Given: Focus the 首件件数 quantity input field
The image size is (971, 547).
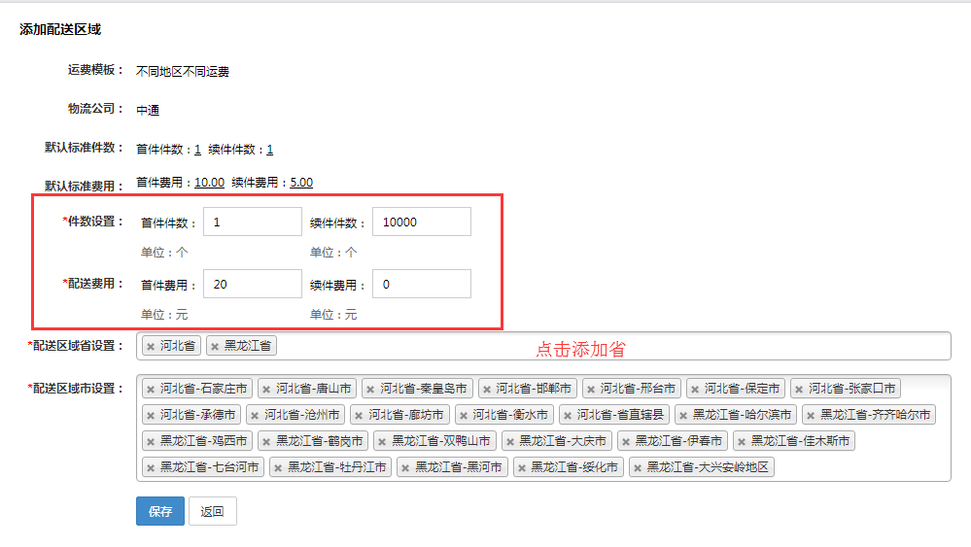Looking at the screenshot, I should (253, 222).
